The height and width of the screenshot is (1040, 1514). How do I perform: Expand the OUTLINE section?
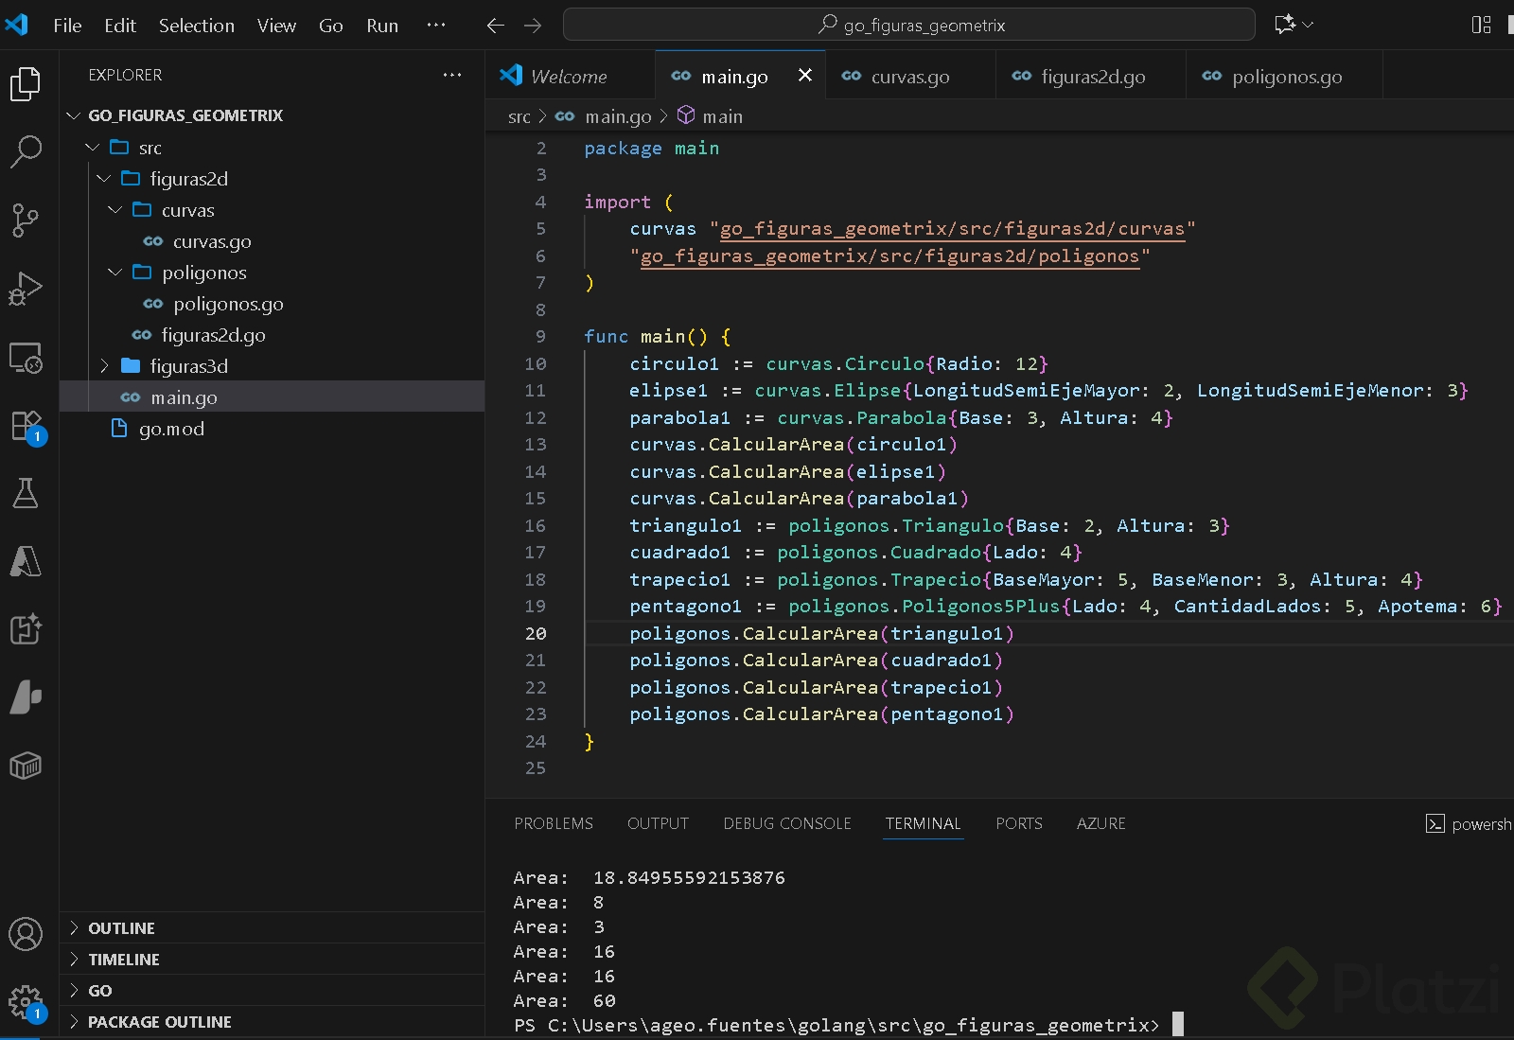click(x=121, y=928)
